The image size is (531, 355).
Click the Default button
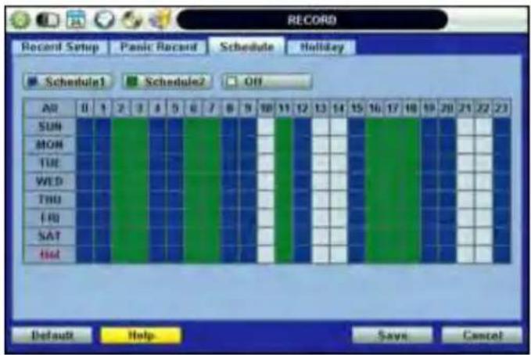[x=52, y=335]
